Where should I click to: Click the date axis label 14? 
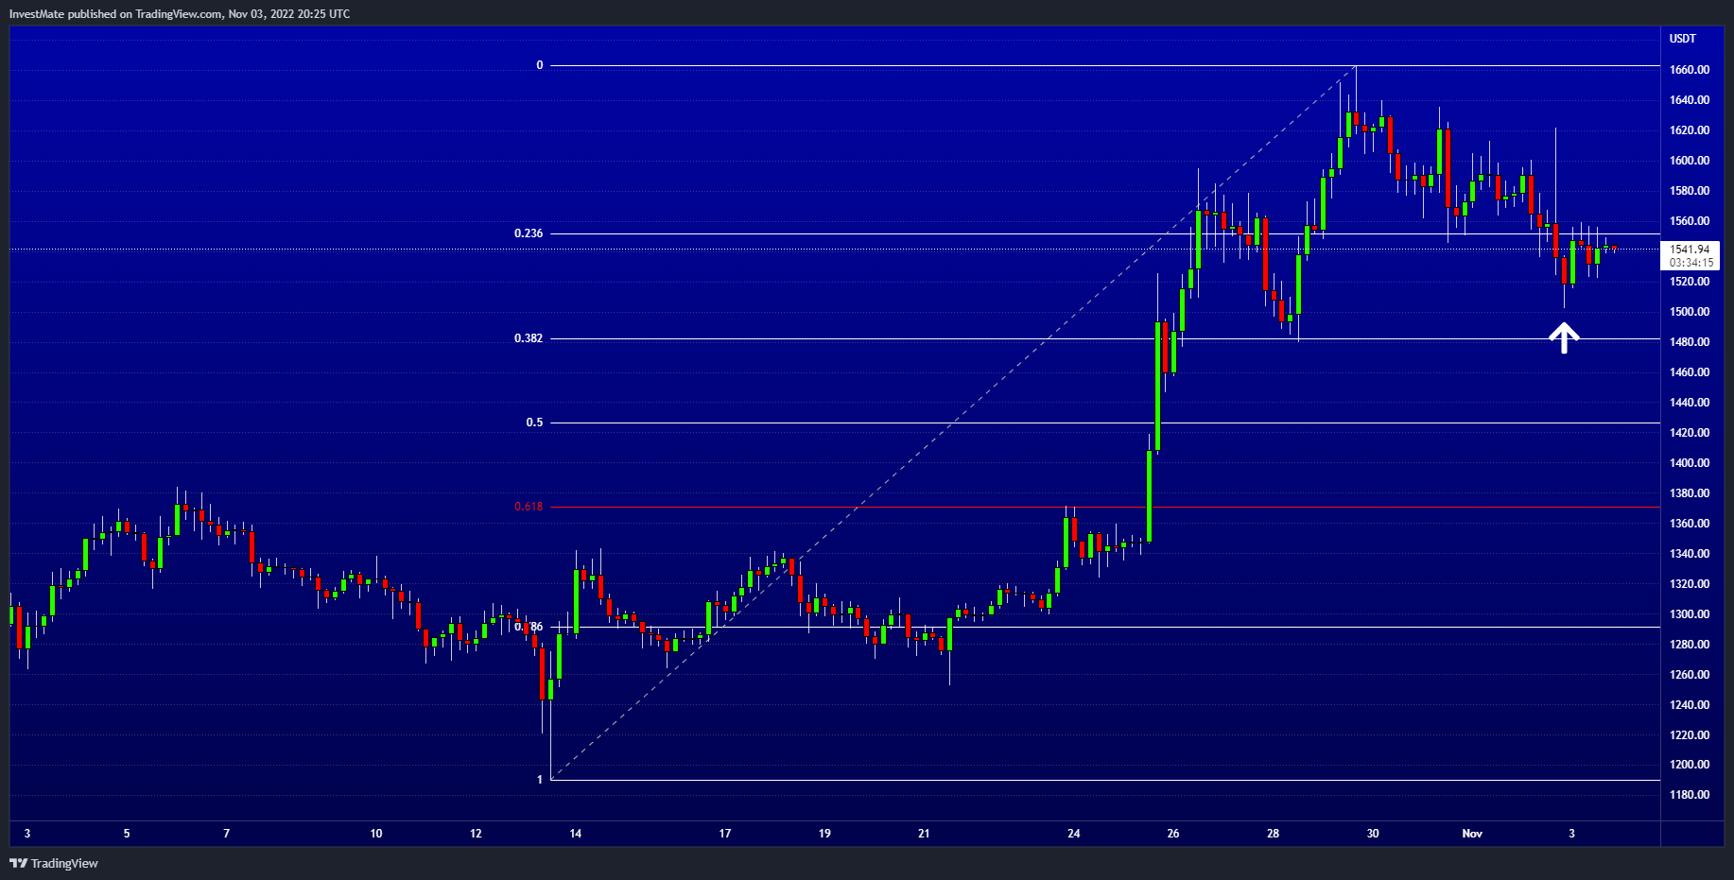[575, 834]
